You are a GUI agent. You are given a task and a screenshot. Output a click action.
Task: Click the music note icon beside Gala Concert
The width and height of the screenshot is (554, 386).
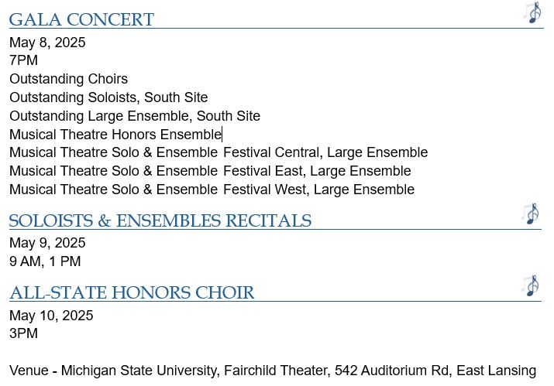point(532,13)
